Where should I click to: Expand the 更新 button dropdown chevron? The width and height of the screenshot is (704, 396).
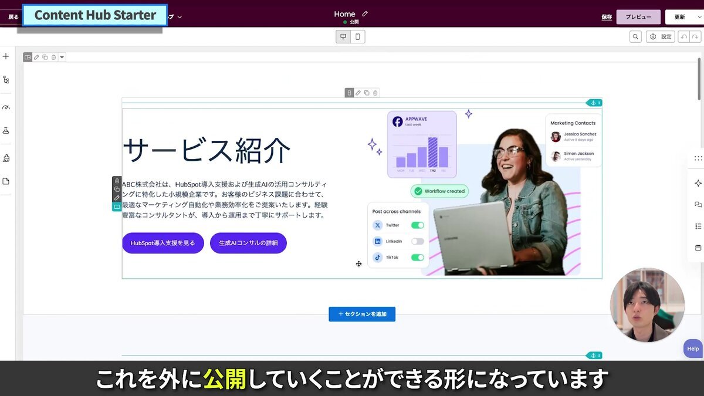(699, 16)
